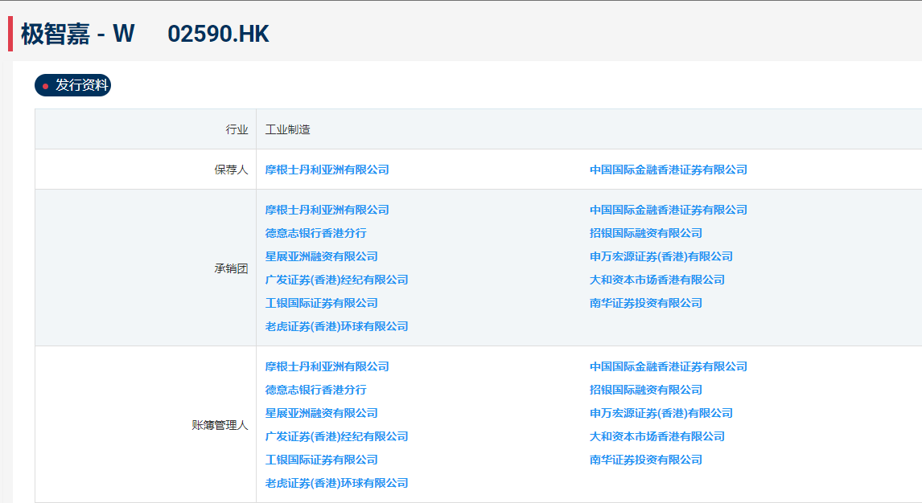922x503 pixels.
Task: Click 中国国际金融香港证券有限公司 in 账簿管理人 section
Action: coord(668,366)
